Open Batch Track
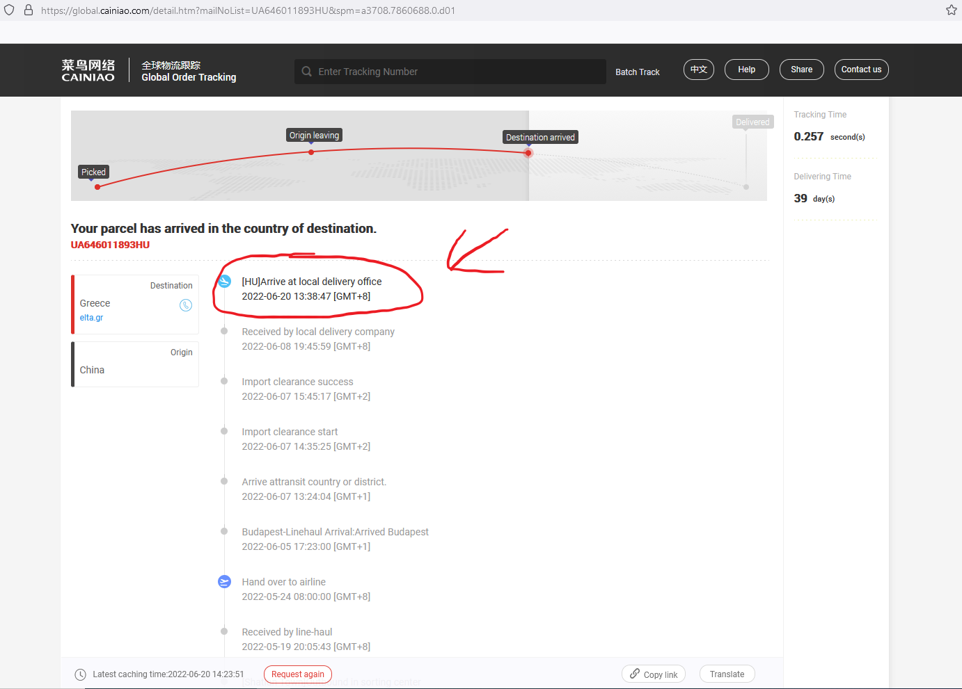962x689 pixels. [x=638, y=72]
